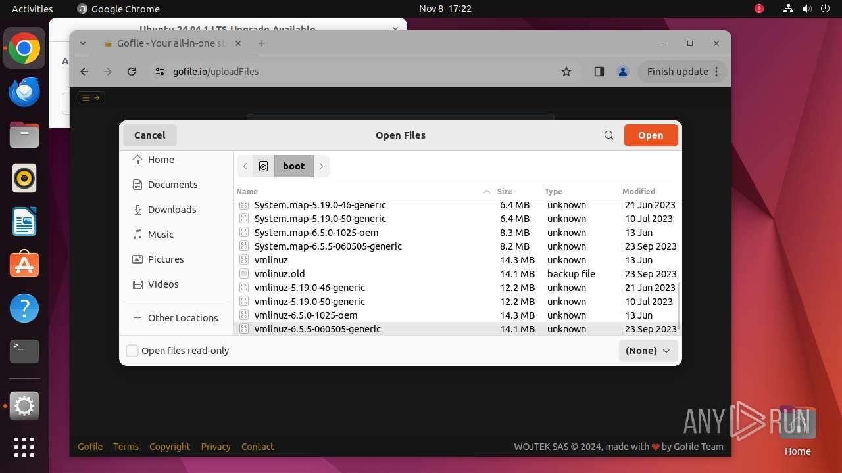Screen dimensions: 842x473
Task: Click the Activities button
Action: coord(32,9)
